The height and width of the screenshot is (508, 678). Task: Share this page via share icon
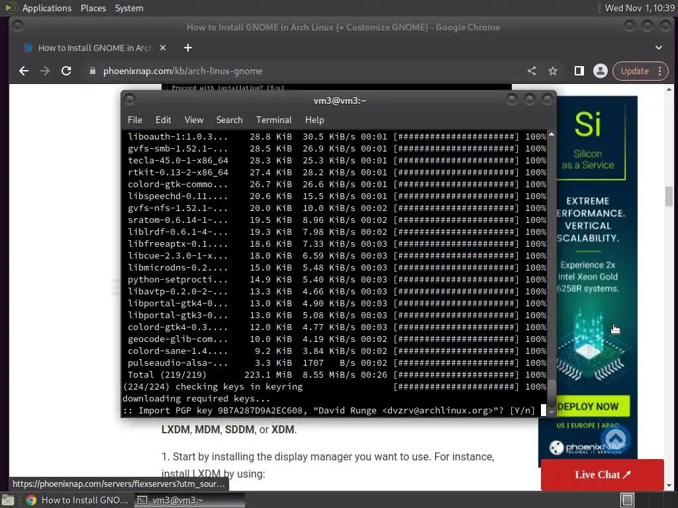pyautogui.click(x=532, y=71)
